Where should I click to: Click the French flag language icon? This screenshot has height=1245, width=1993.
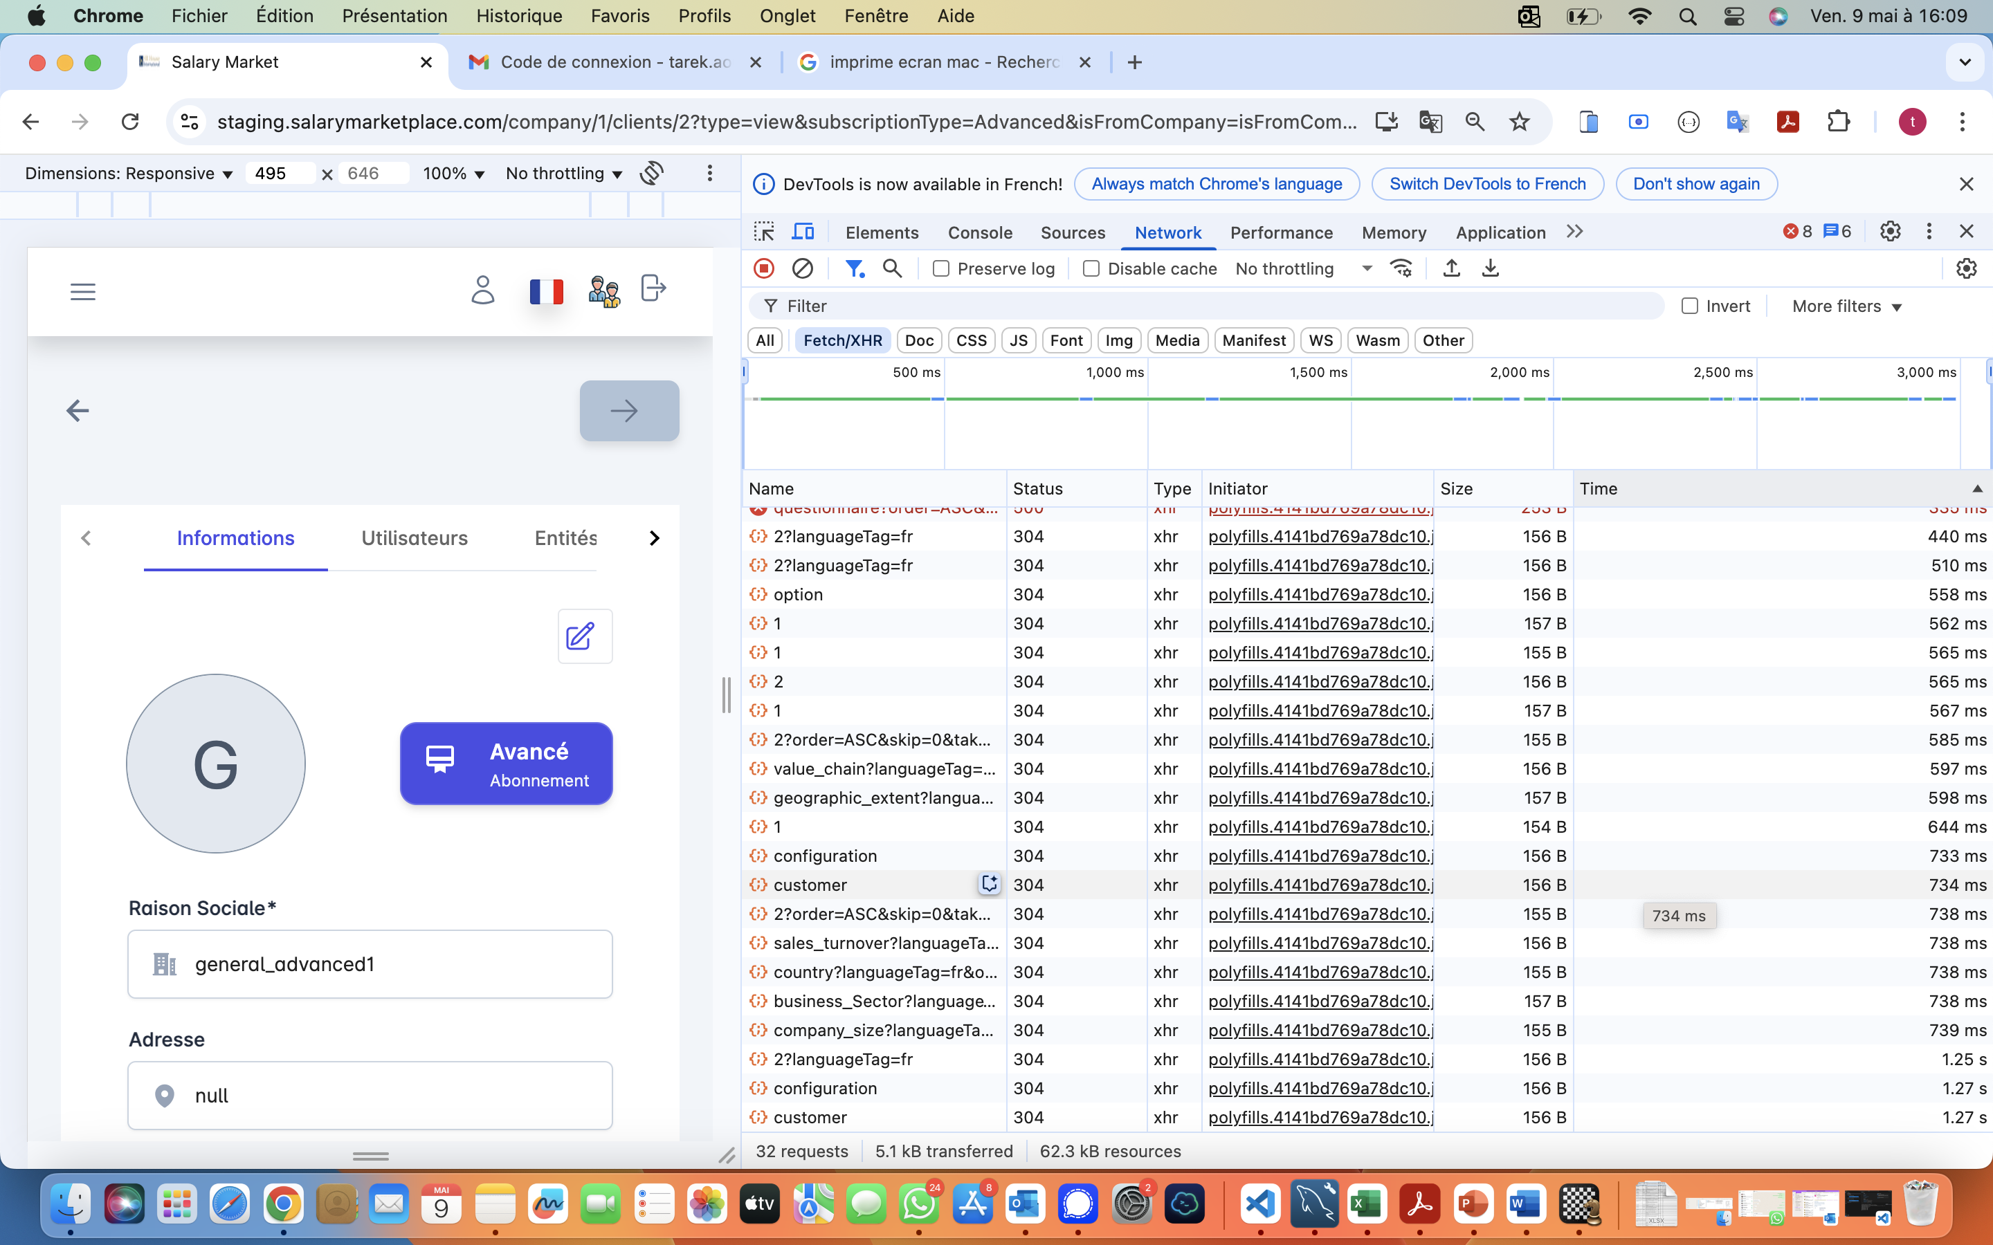click(x=546, y=291)
